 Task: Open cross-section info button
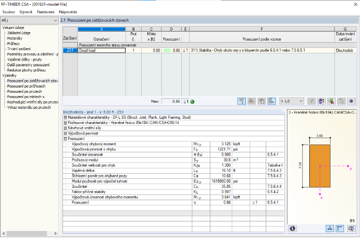[x=292, y=229]
